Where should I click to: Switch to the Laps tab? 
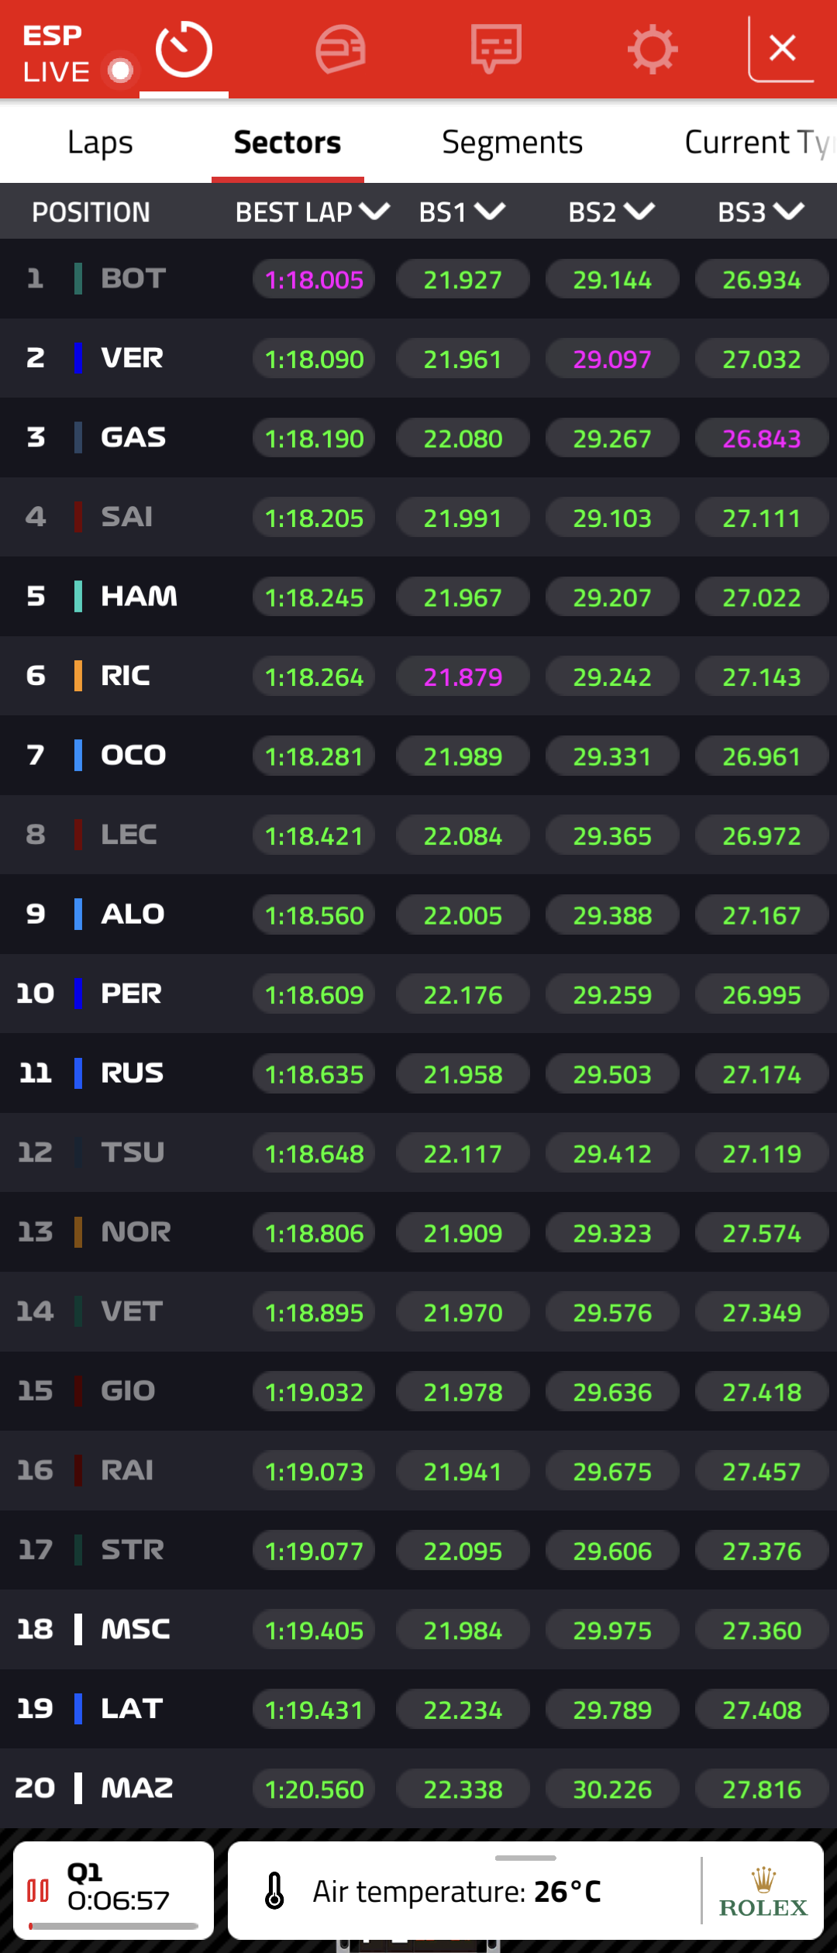(100, 143)
